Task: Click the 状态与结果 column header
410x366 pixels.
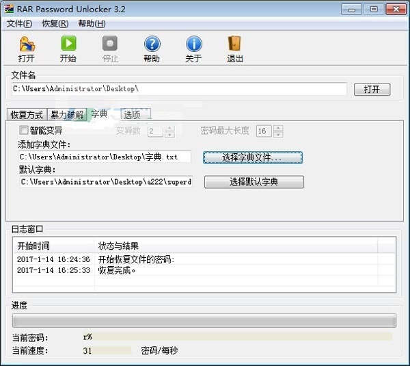Action: click(x=236, y=246)
